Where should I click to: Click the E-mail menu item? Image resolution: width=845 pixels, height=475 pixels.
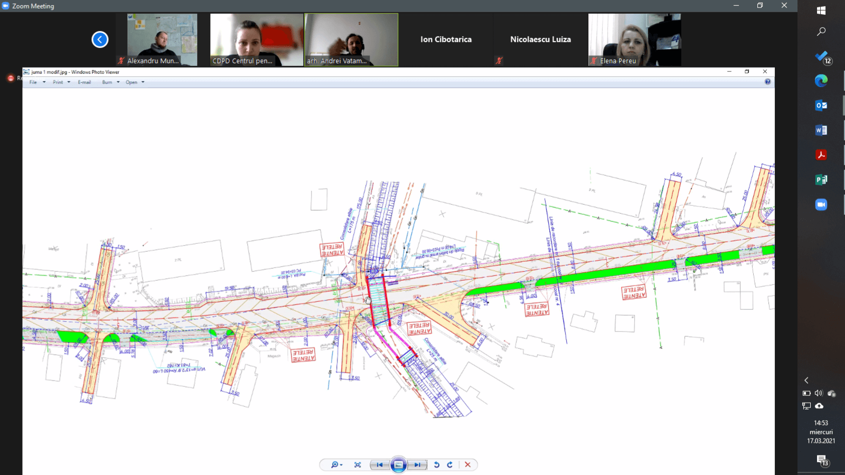84,82
